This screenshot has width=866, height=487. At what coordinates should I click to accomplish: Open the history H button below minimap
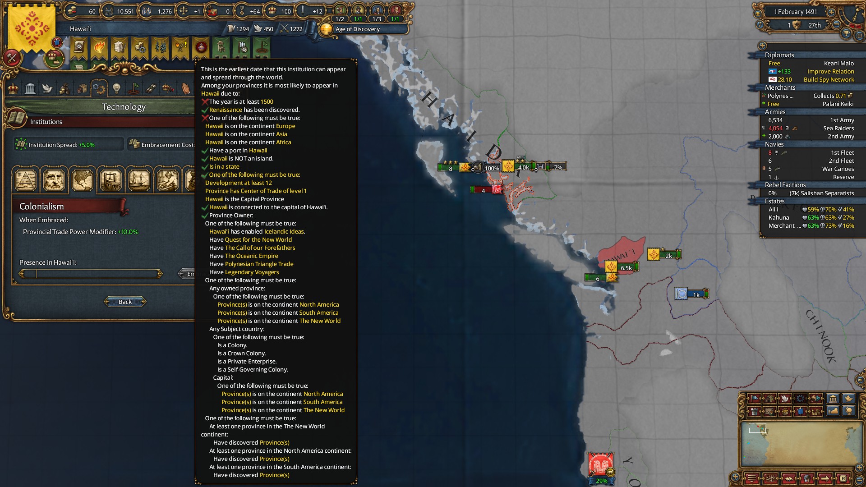point(843,478)
